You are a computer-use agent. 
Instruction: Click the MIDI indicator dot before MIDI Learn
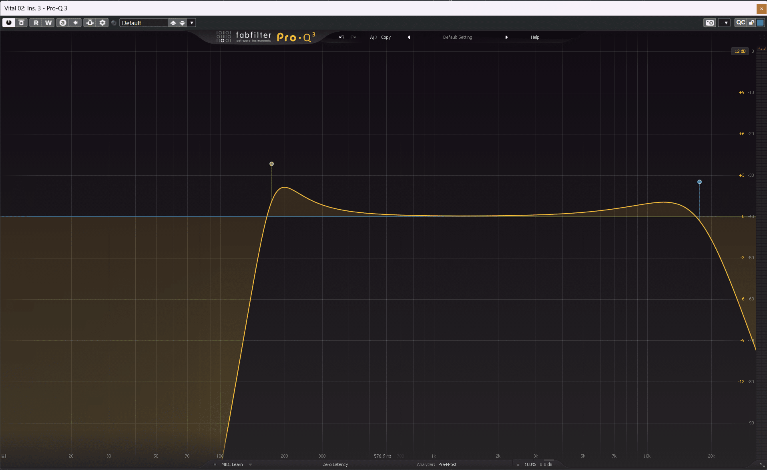[x=215, y=464]
